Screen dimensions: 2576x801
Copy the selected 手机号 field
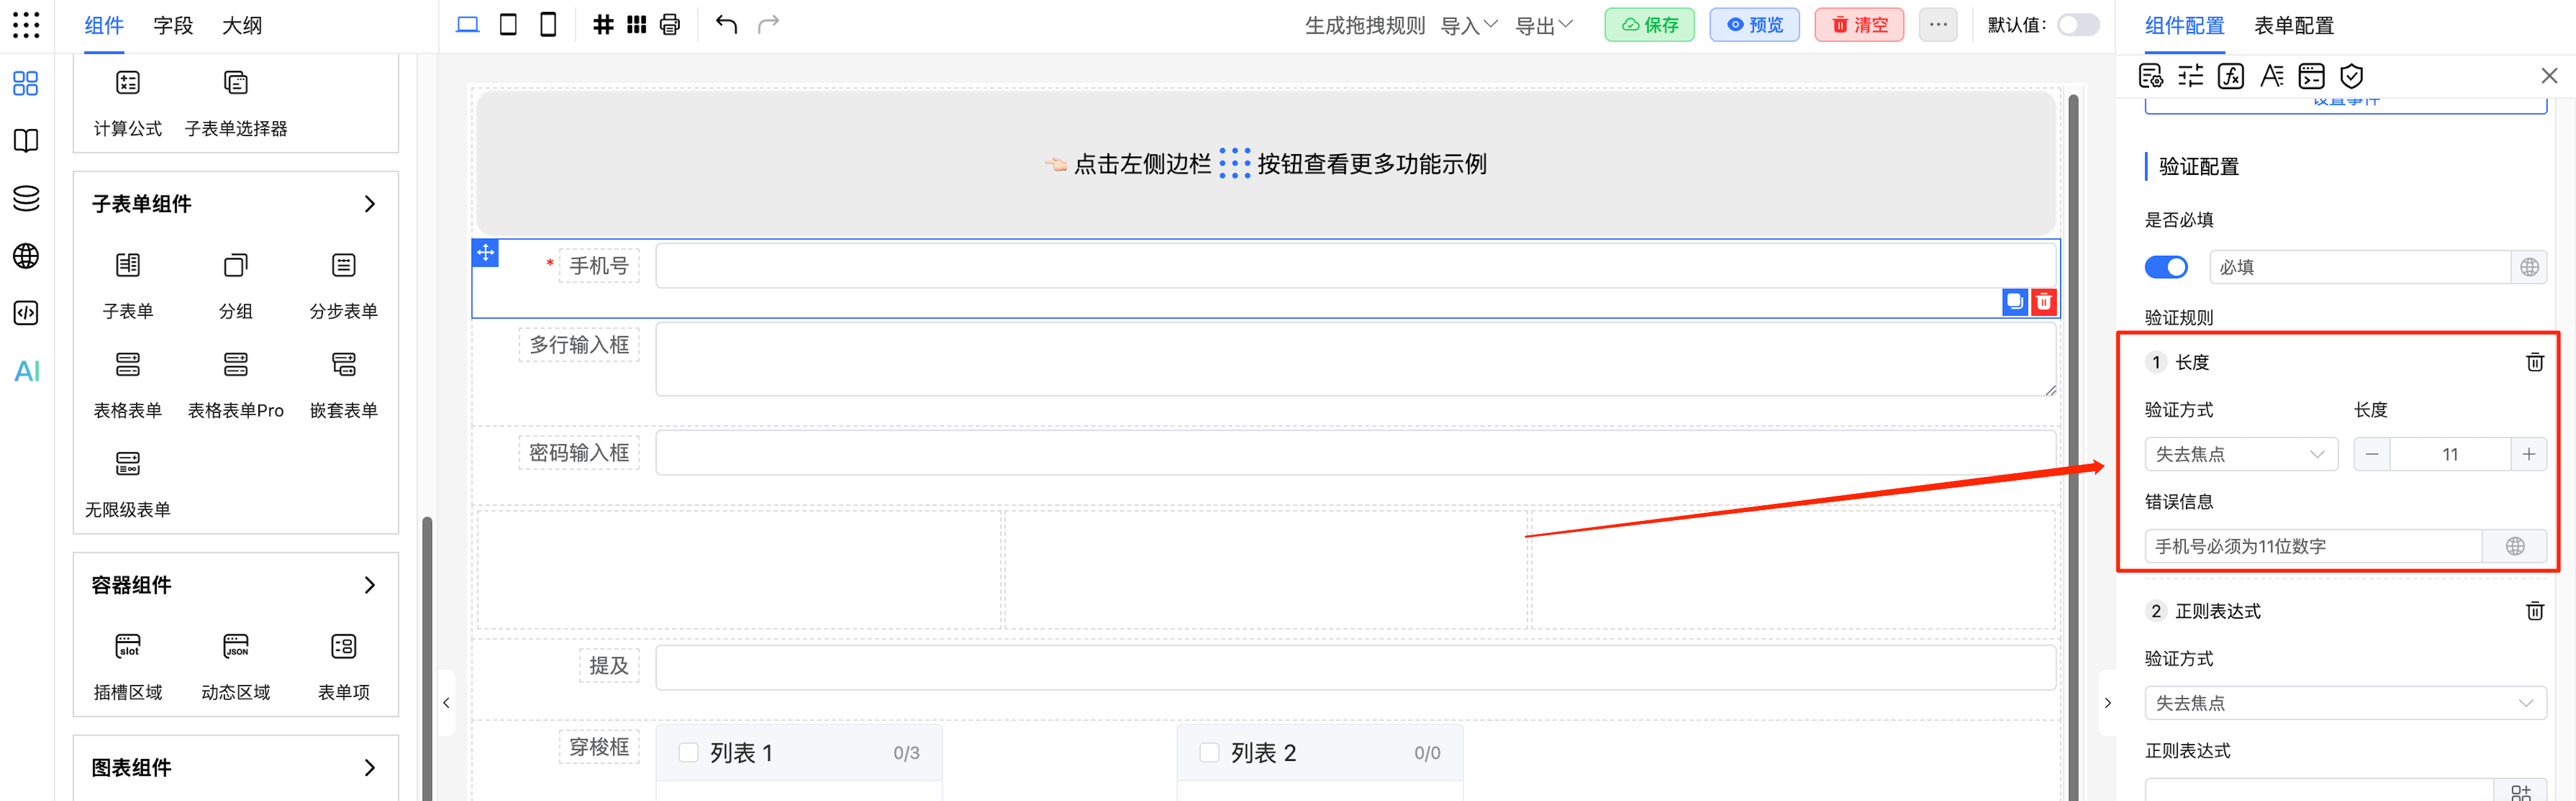pyautogui.click(x=2014, y=301)
